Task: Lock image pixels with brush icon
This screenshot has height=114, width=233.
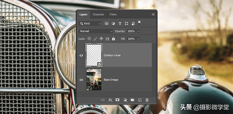Action: coord(95,39)
